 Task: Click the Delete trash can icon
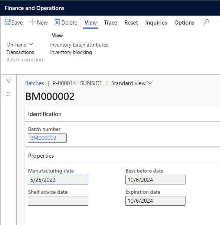pos(57,22)
